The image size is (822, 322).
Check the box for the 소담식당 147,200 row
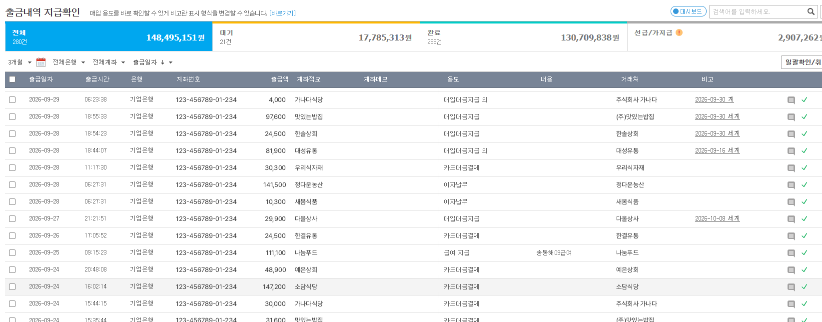[12, 286]
